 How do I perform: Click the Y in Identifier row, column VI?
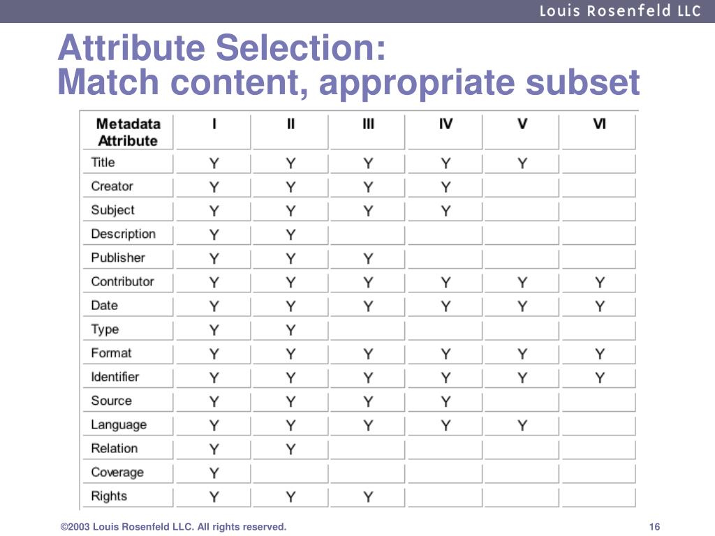pos(600,378)
